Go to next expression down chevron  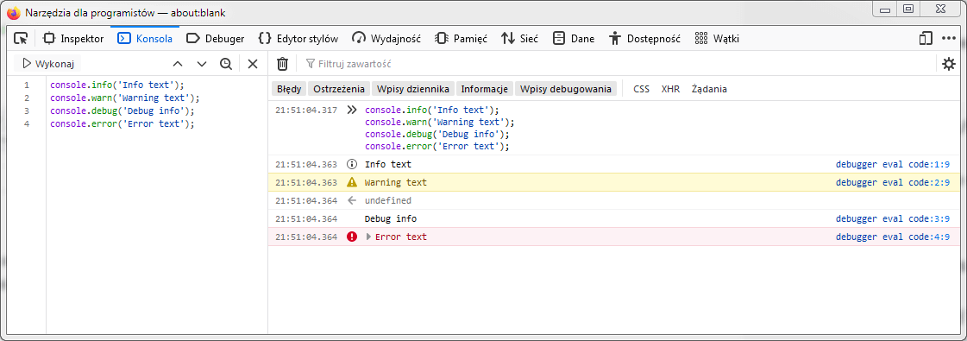pyautogui.click(x=202, y=64)
